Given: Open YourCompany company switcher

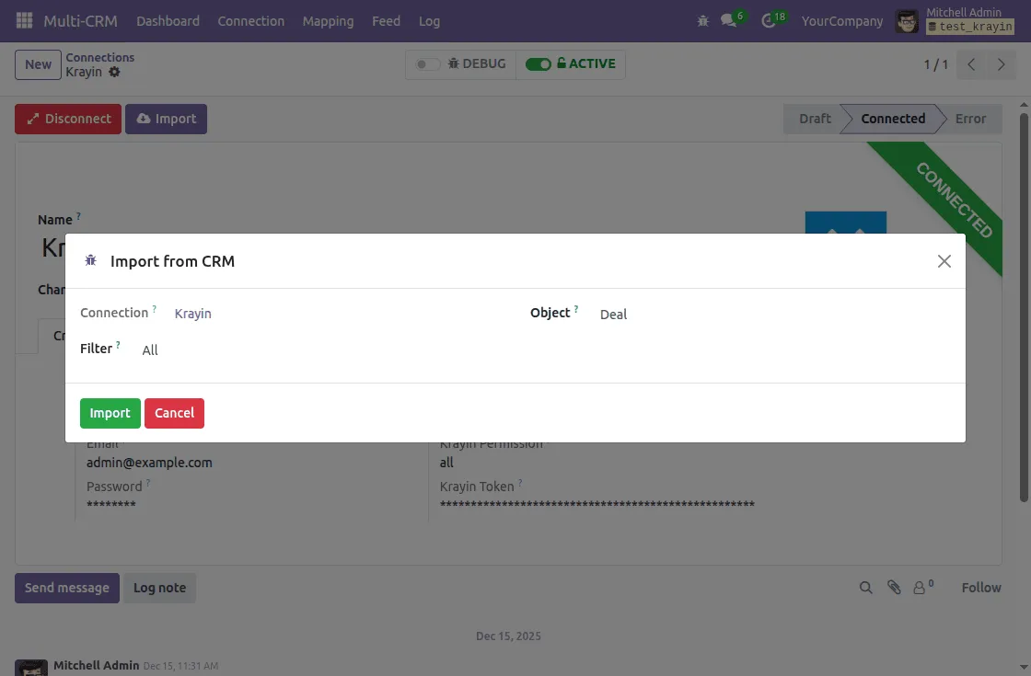Looking at the screenshot, I should tap(841, 21).
